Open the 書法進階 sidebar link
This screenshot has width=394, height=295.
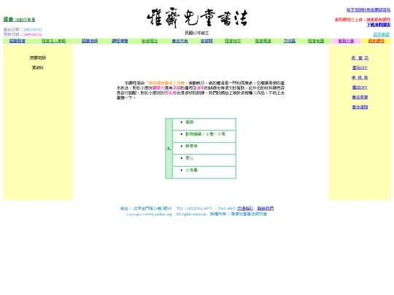tap(360, 107)
